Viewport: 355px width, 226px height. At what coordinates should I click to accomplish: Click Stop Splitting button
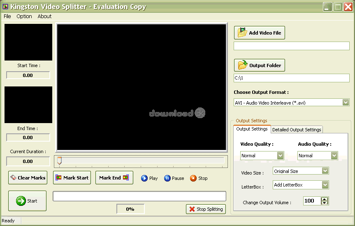(x=206, y=209)
